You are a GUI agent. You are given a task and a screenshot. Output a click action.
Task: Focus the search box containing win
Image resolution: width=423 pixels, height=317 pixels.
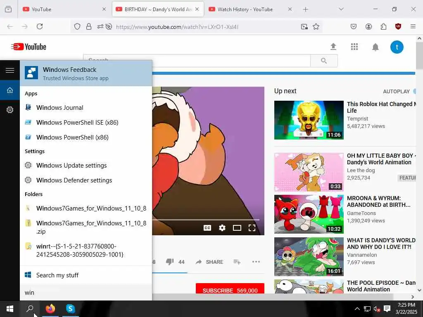click(x=86, y=293)
